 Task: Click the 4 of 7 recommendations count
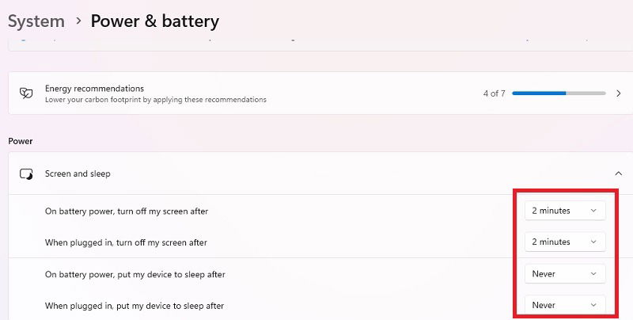click(x=494, y=93)
